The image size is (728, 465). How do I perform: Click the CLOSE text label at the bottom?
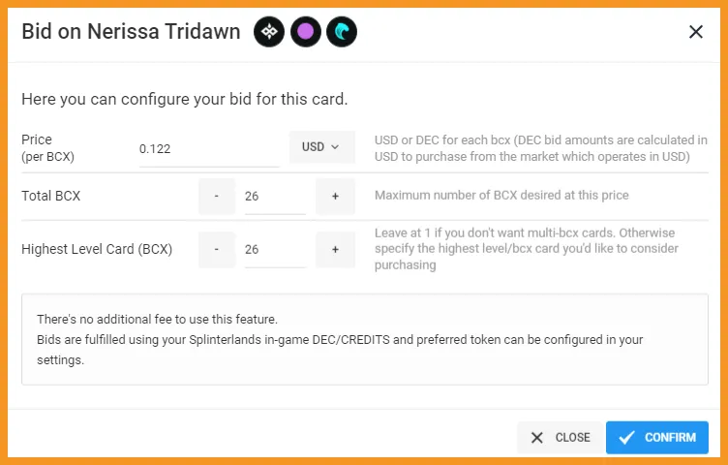pyautogui.click(x=572, y=438)
